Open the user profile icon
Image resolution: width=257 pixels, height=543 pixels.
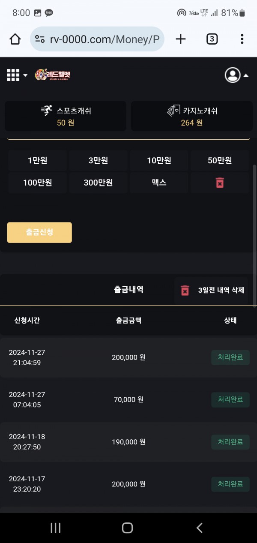(x=233, y=75)
